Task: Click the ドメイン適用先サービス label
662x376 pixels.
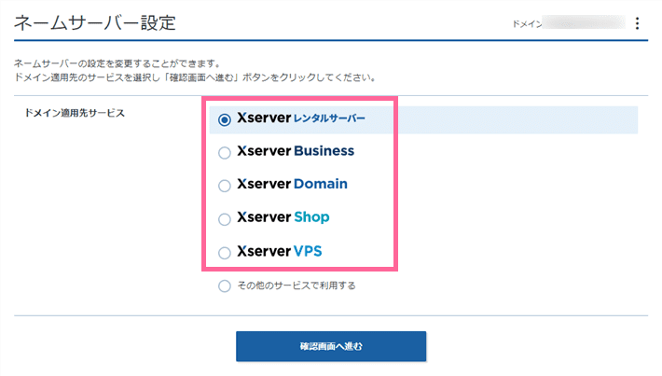Action: tap(75, 113)
